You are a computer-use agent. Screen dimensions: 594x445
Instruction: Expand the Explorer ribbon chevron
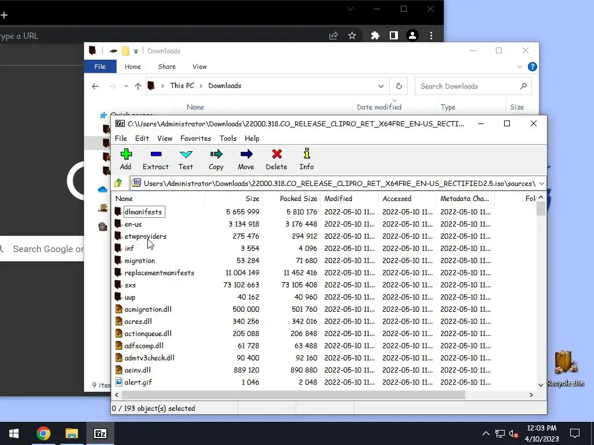pos(519,67)
